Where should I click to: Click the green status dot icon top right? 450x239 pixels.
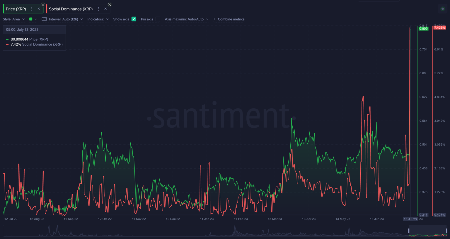(x=443, y=9)
